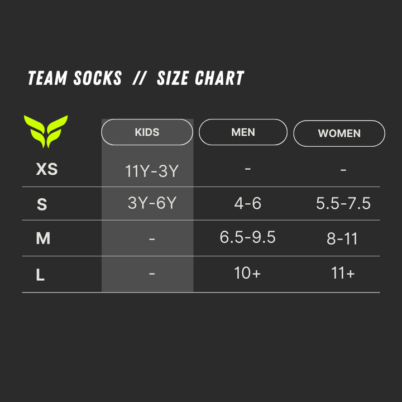This screenshot has width=402, height=402.
Task: Click the kids 11Y-3Y size cell
Action: [x=152, y=171]
